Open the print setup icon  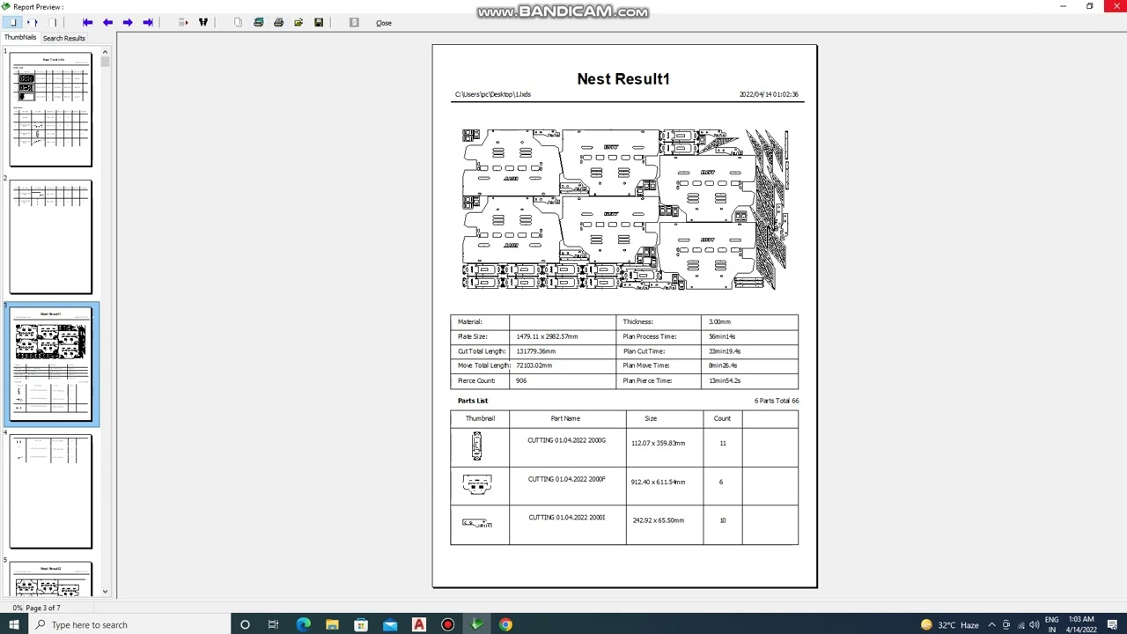click(x=259, y=22)
